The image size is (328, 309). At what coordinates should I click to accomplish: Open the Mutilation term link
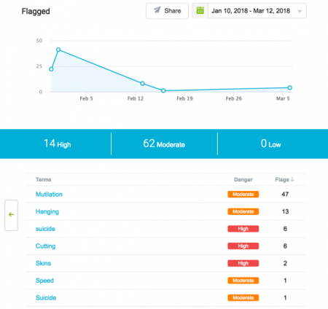pyautogui.click(x=49, y=195)
